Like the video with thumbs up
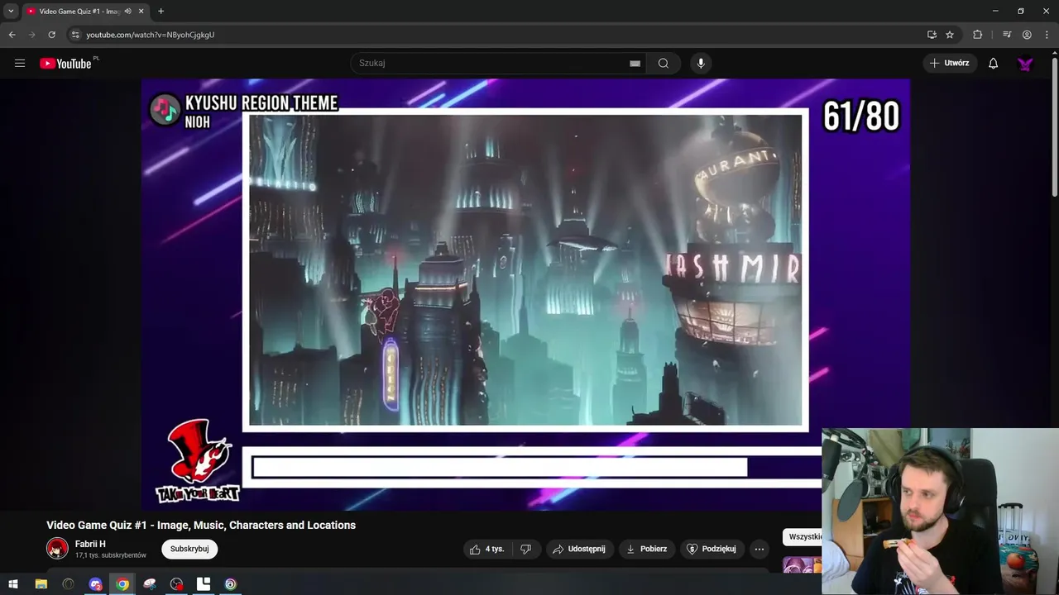This screenshot has width=1059, height=595. point(487,549)
